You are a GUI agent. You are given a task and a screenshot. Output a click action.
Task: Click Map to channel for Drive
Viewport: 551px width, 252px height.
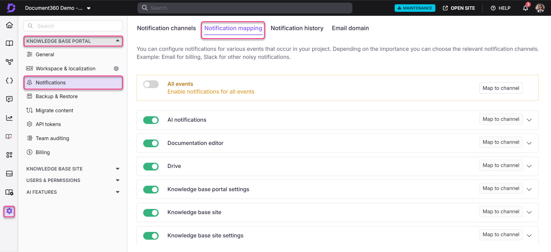(x=501, y=165)
